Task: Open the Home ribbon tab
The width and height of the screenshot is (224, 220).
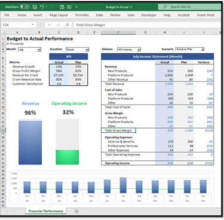Action: [22, 15]
